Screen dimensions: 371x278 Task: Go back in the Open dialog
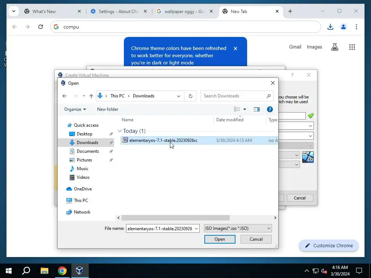pyautogui.click(x=64, y=96)
